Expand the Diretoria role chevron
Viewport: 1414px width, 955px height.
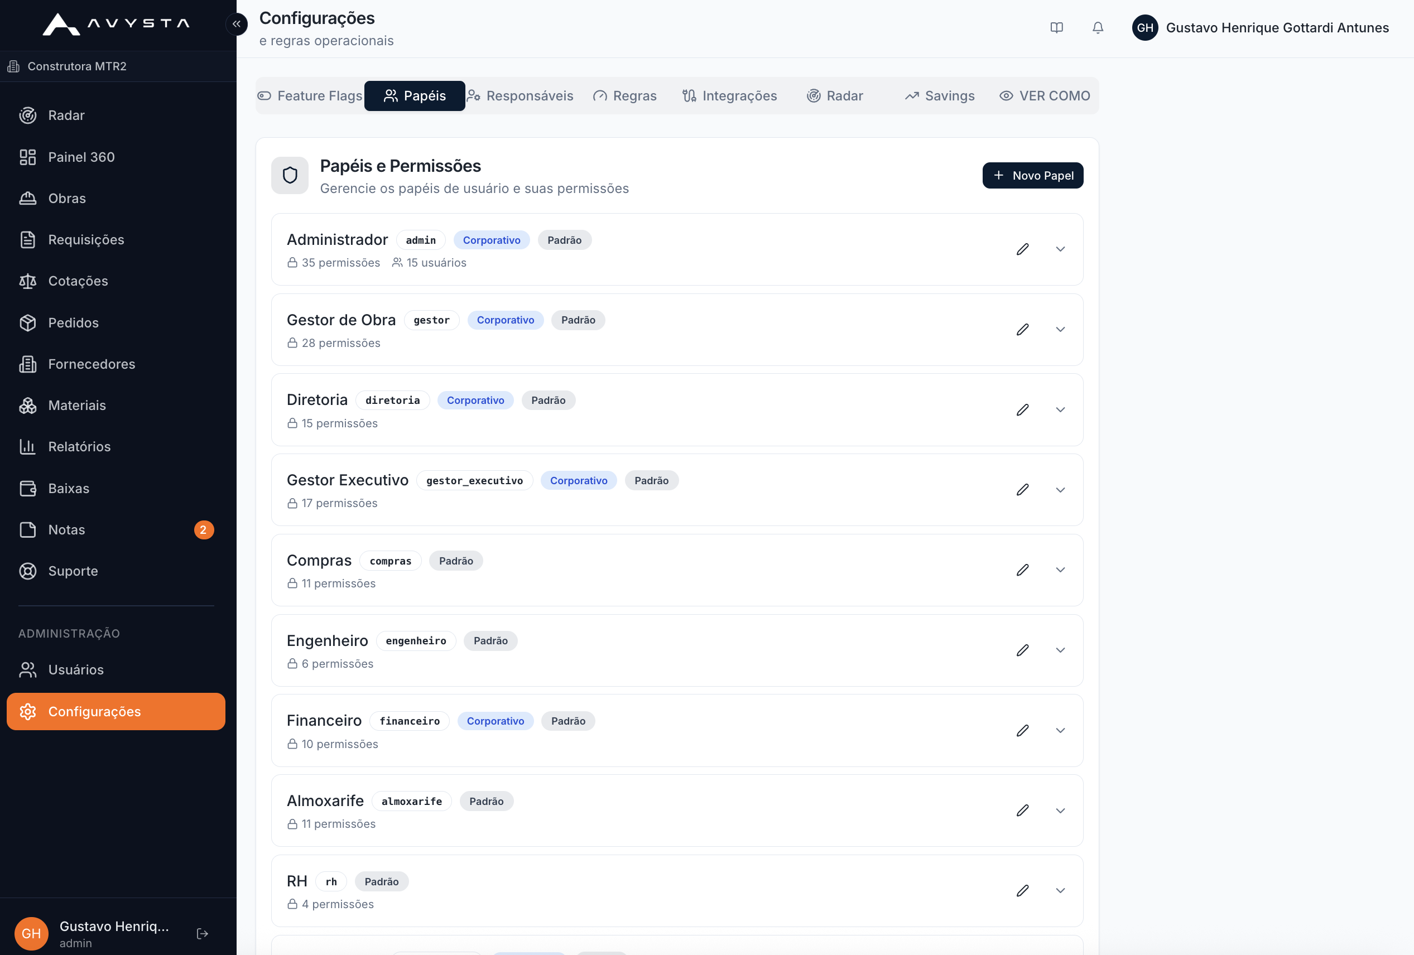[1060, 410]
